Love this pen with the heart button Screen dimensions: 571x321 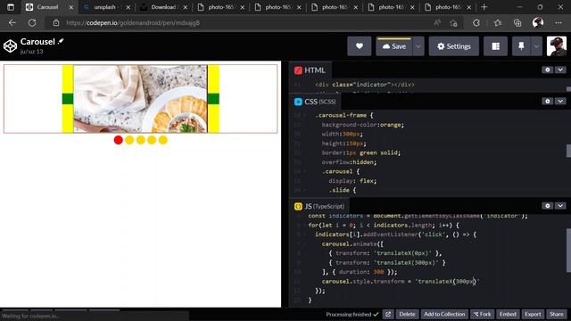pos(359,46)
